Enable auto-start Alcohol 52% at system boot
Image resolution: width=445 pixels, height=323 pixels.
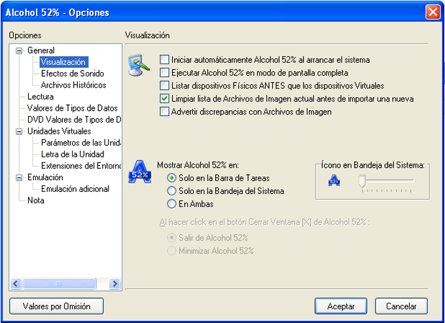pyautogui.click(x=164, y=60)
